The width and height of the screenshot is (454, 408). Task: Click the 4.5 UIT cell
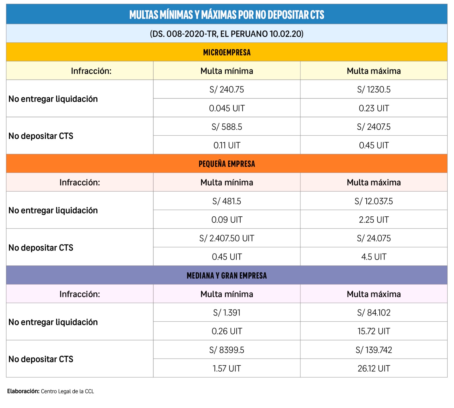point(374,257)
